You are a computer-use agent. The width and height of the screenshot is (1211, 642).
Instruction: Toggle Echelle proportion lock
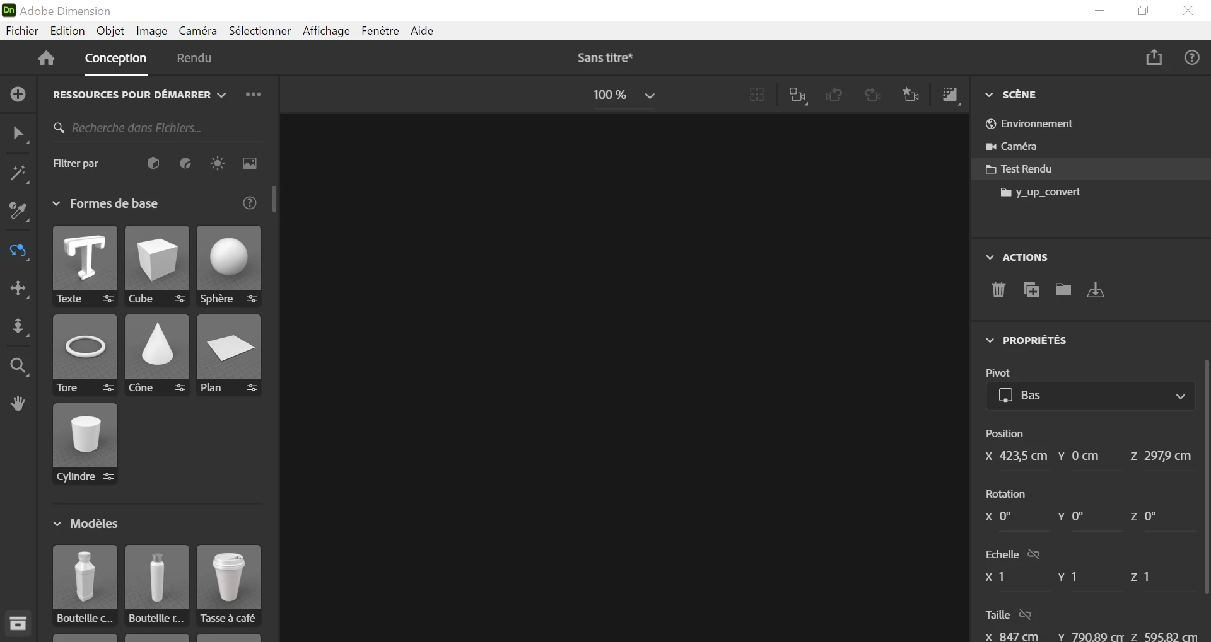1034,554
